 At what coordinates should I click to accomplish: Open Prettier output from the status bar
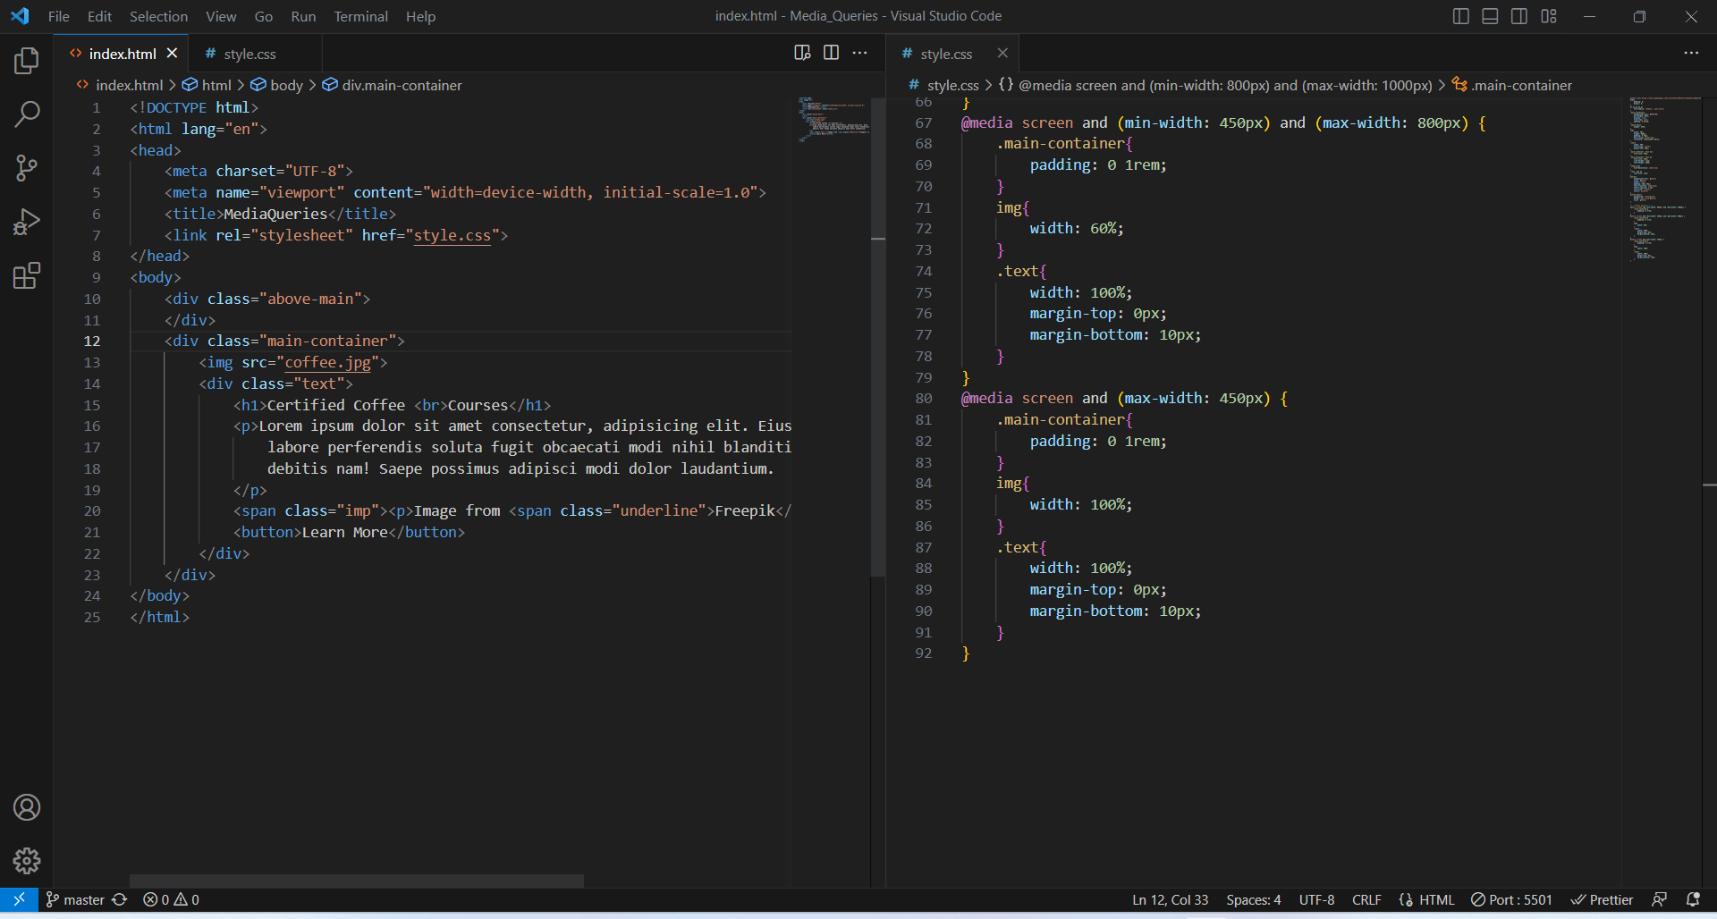coord(1602,899)
